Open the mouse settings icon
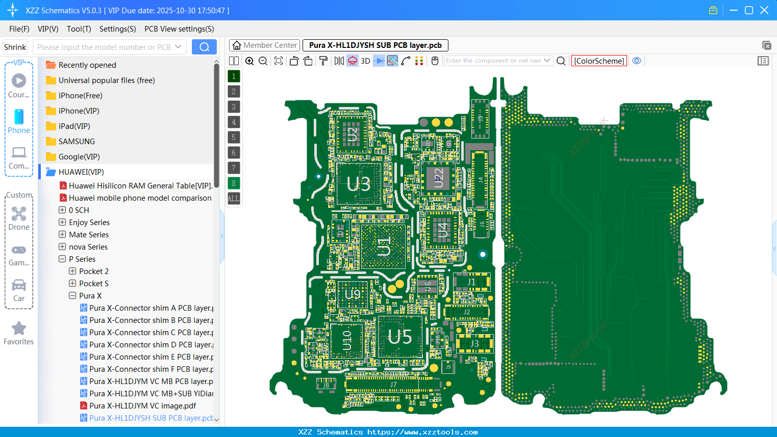 435,61
